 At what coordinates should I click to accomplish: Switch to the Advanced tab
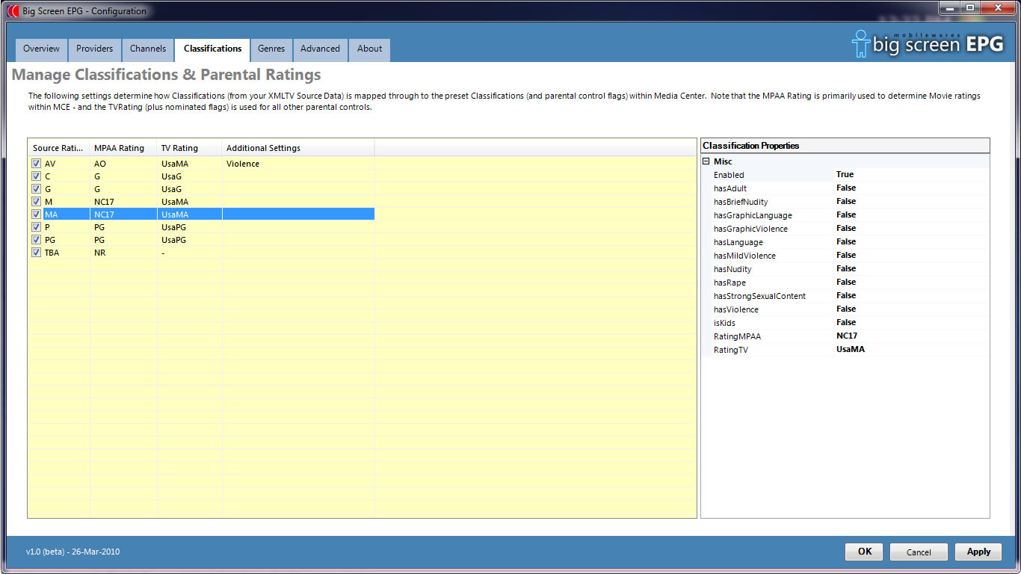(320, 49)
